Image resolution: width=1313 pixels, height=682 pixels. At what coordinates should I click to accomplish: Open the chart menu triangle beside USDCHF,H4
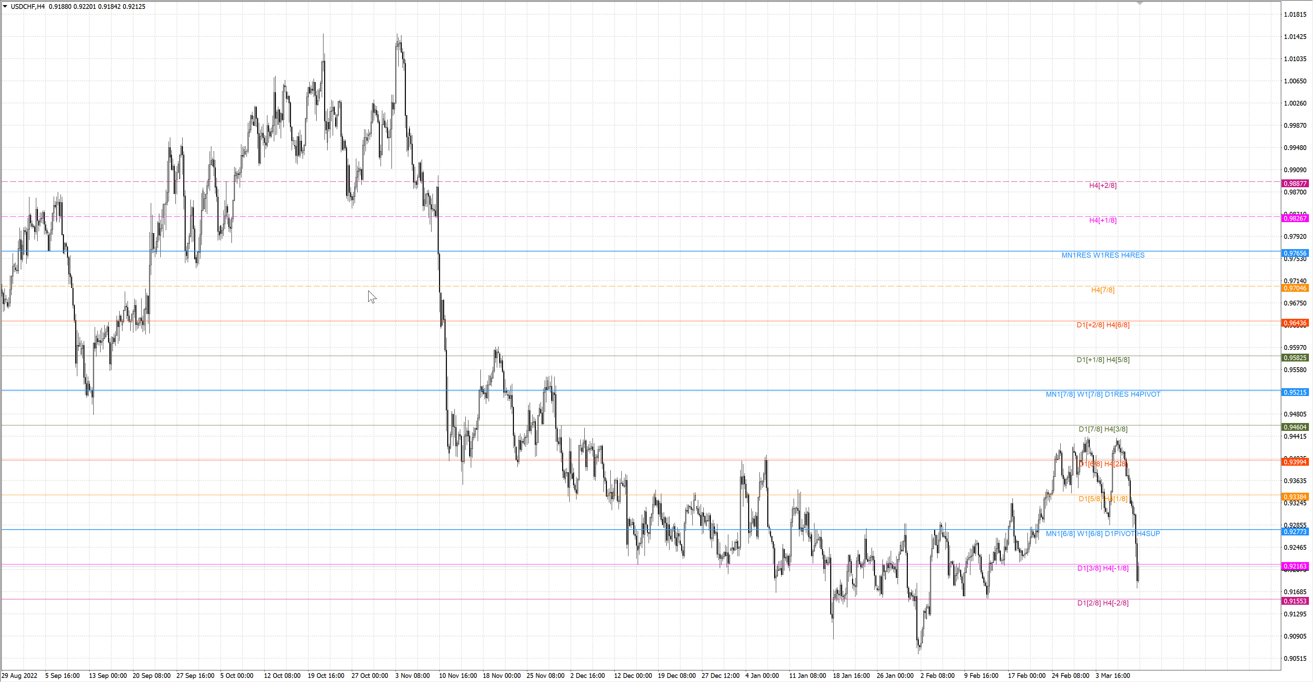5,6
